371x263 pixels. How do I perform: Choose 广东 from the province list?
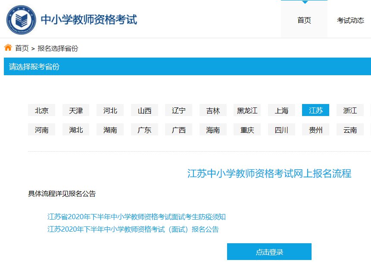coord(144,130)
